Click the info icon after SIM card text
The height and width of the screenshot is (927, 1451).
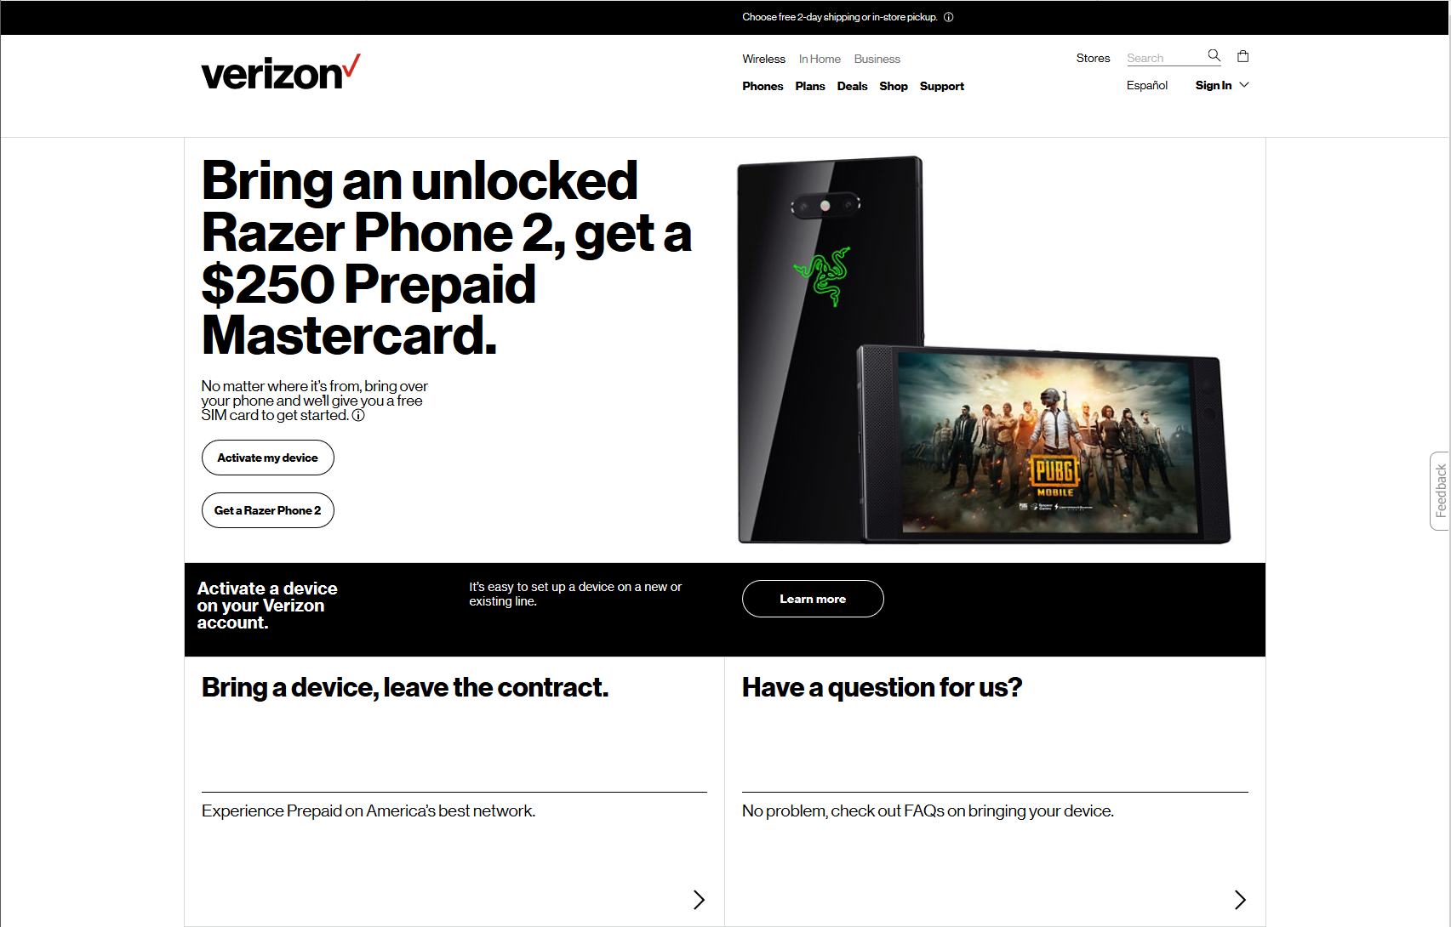coord(358,415)
